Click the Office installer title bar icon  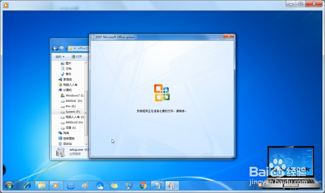[x=92, y=37]
